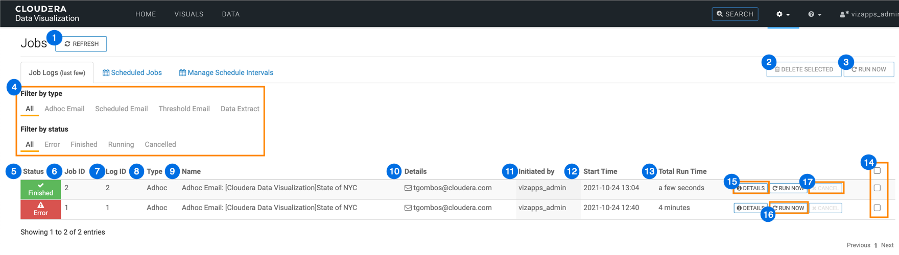Filter job type by Scheduled Email
The image size is (899, 255).
click(121, 109)
